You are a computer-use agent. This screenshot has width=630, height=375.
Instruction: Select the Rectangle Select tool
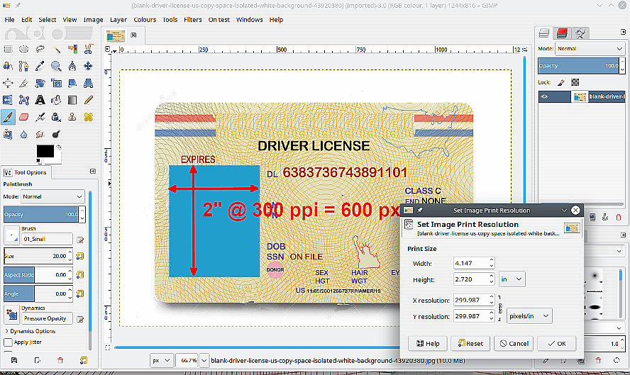click(8, 49)
